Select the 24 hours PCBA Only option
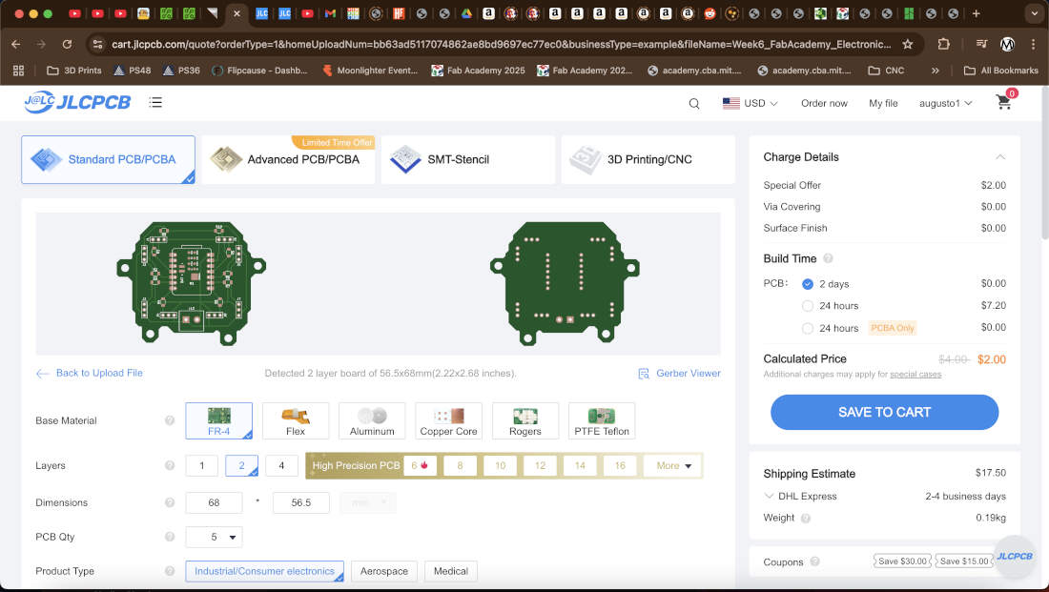Image resolution: width=1049 pixels, height=592 pixels. pos(808,329)
